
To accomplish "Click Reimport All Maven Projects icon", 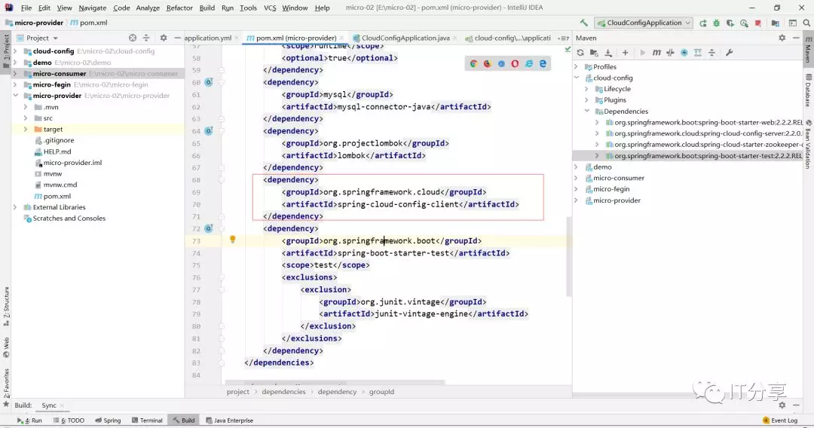I will (580, 53).
